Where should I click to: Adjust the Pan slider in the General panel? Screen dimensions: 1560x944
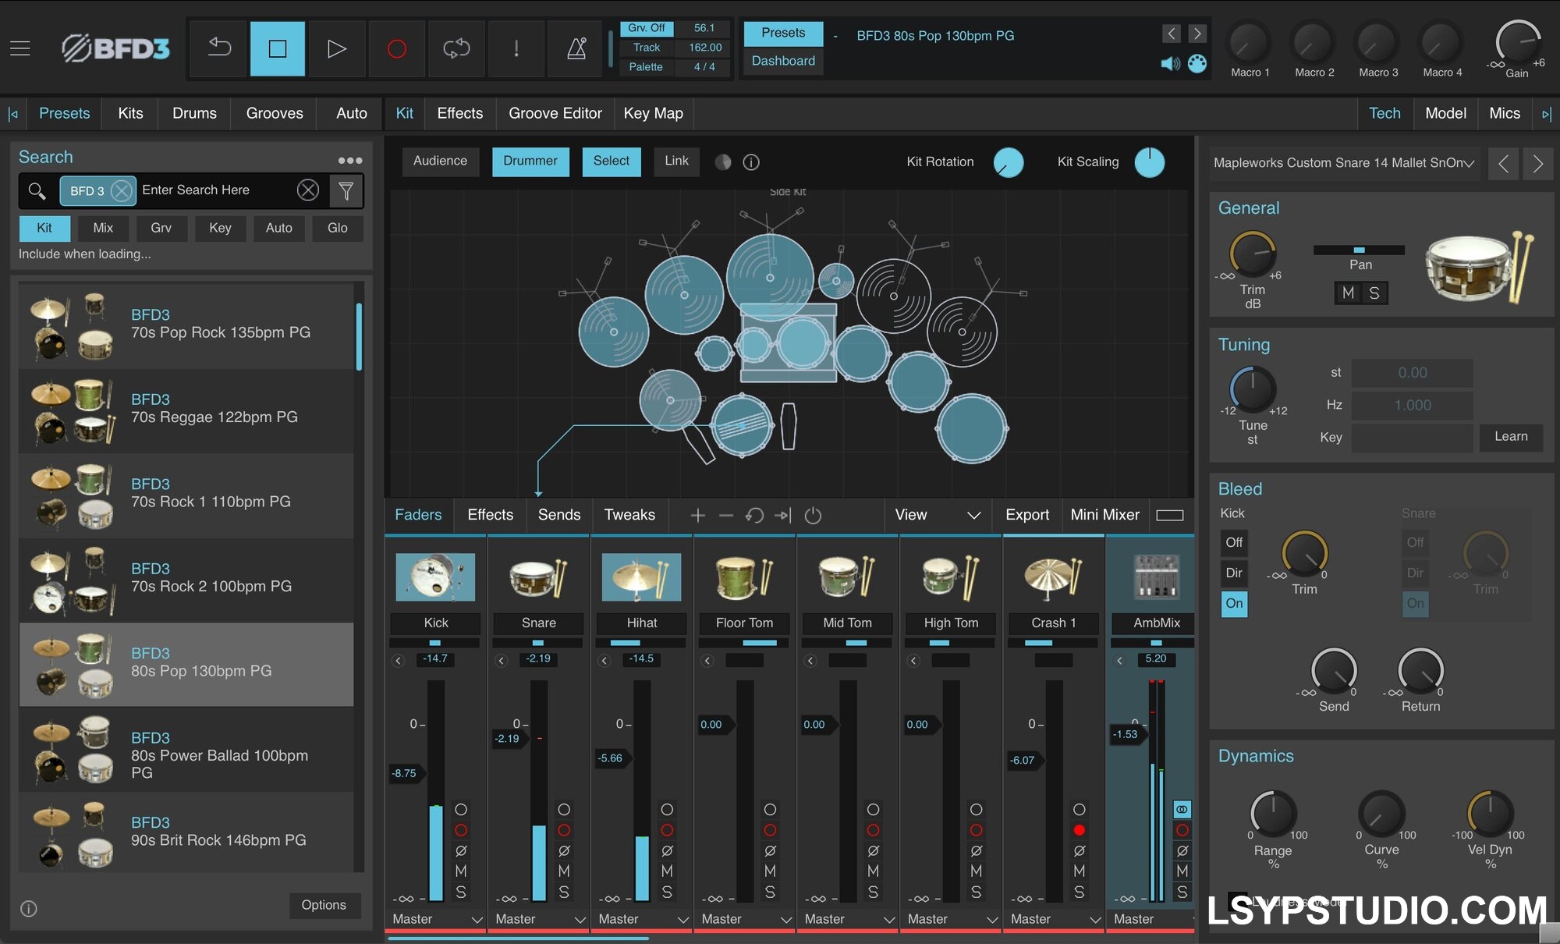click(x=1360, y=250)
